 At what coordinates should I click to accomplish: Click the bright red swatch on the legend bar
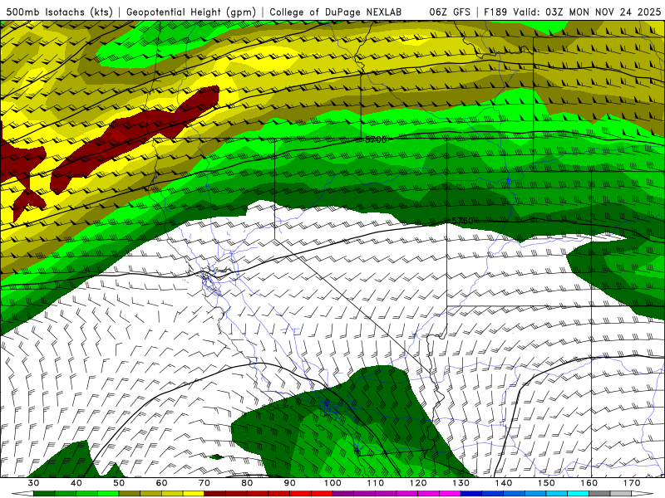[322, 494]
